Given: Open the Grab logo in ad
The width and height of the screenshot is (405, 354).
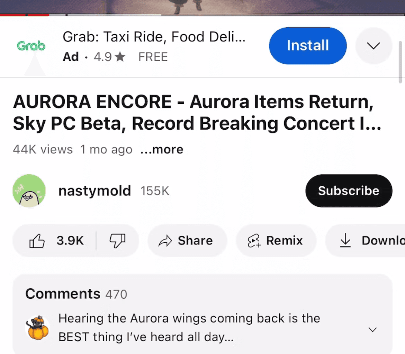Looking at the screenshot, I should (x=31, y=46).
